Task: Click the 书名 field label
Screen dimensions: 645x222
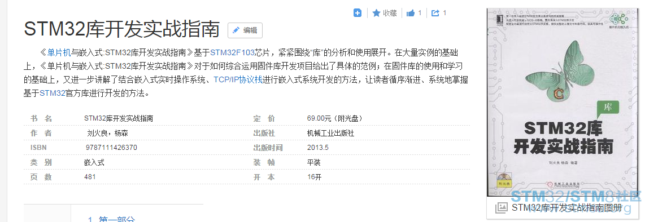Action: (x=41, y=118)
